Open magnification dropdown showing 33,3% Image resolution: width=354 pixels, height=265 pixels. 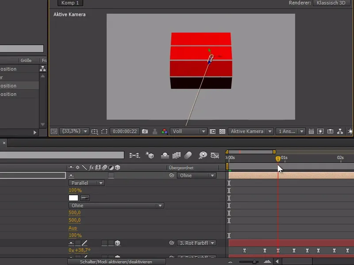click(74, 131)
